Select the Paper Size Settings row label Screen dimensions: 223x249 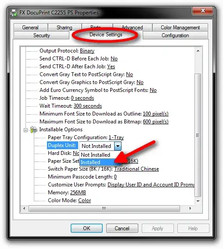[63, 161]
